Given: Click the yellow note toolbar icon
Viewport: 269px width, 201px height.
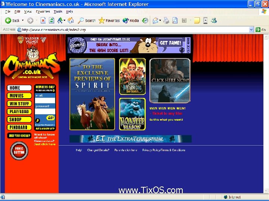Looking at the screenshot, I should (197, 20).
